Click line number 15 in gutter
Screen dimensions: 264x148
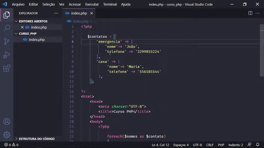pos(71,97)
